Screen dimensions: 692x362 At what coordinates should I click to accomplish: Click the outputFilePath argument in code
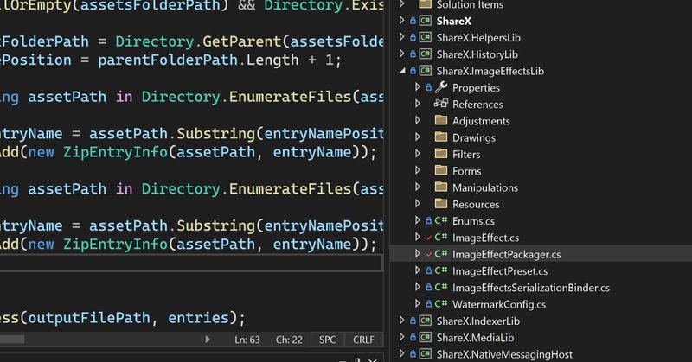pyautogui.click(x=89, y=317)
